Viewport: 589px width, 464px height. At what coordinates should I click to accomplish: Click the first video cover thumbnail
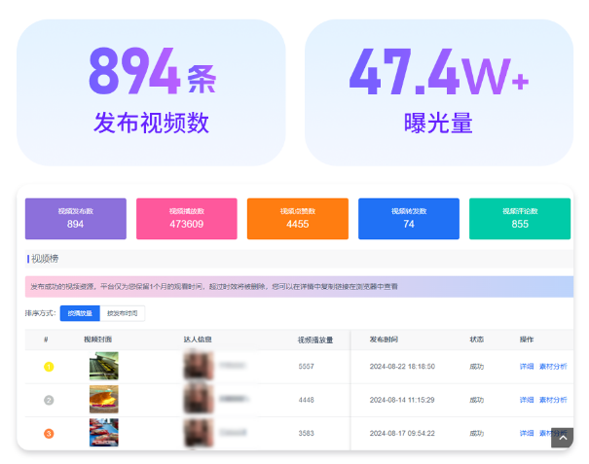104,366
